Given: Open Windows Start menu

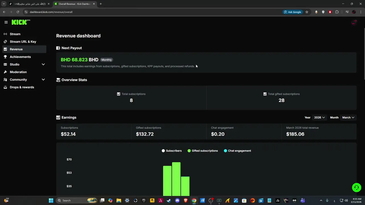Looking at the screenshot, I should point(51,200).
